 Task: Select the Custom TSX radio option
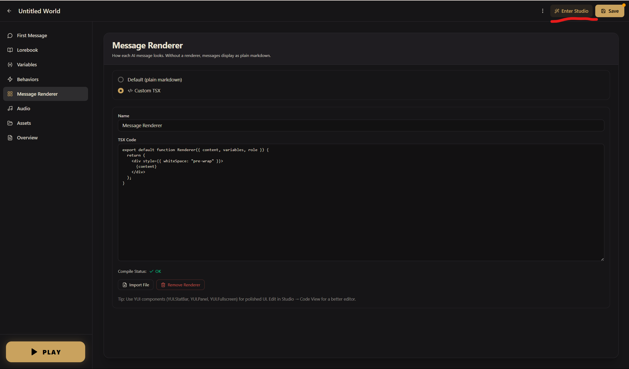[x=121, y=90]
